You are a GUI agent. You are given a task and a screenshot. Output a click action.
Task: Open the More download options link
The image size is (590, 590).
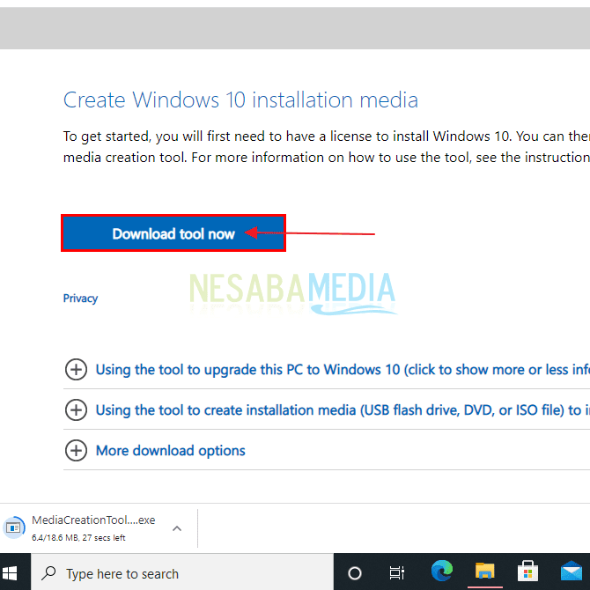tap(171, 450)
